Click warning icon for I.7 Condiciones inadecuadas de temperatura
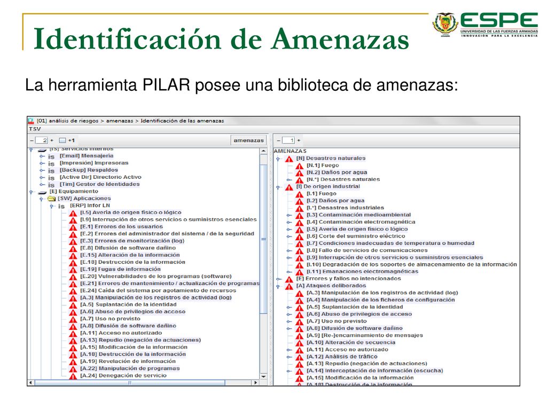The image size is (547, 410). point(300,243)
